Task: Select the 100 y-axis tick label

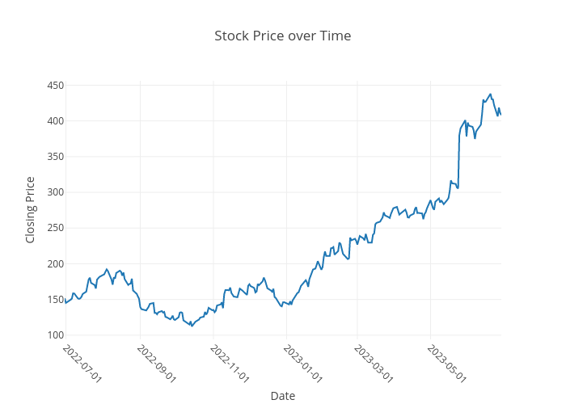Action: coord(54,335)
